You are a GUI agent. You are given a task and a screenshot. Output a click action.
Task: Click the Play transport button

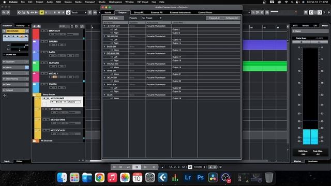(x=145, y=167)
